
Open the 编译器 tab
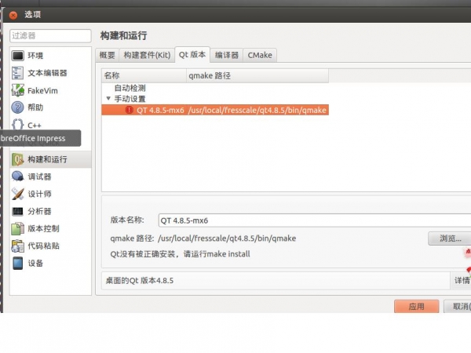(227, 55)
